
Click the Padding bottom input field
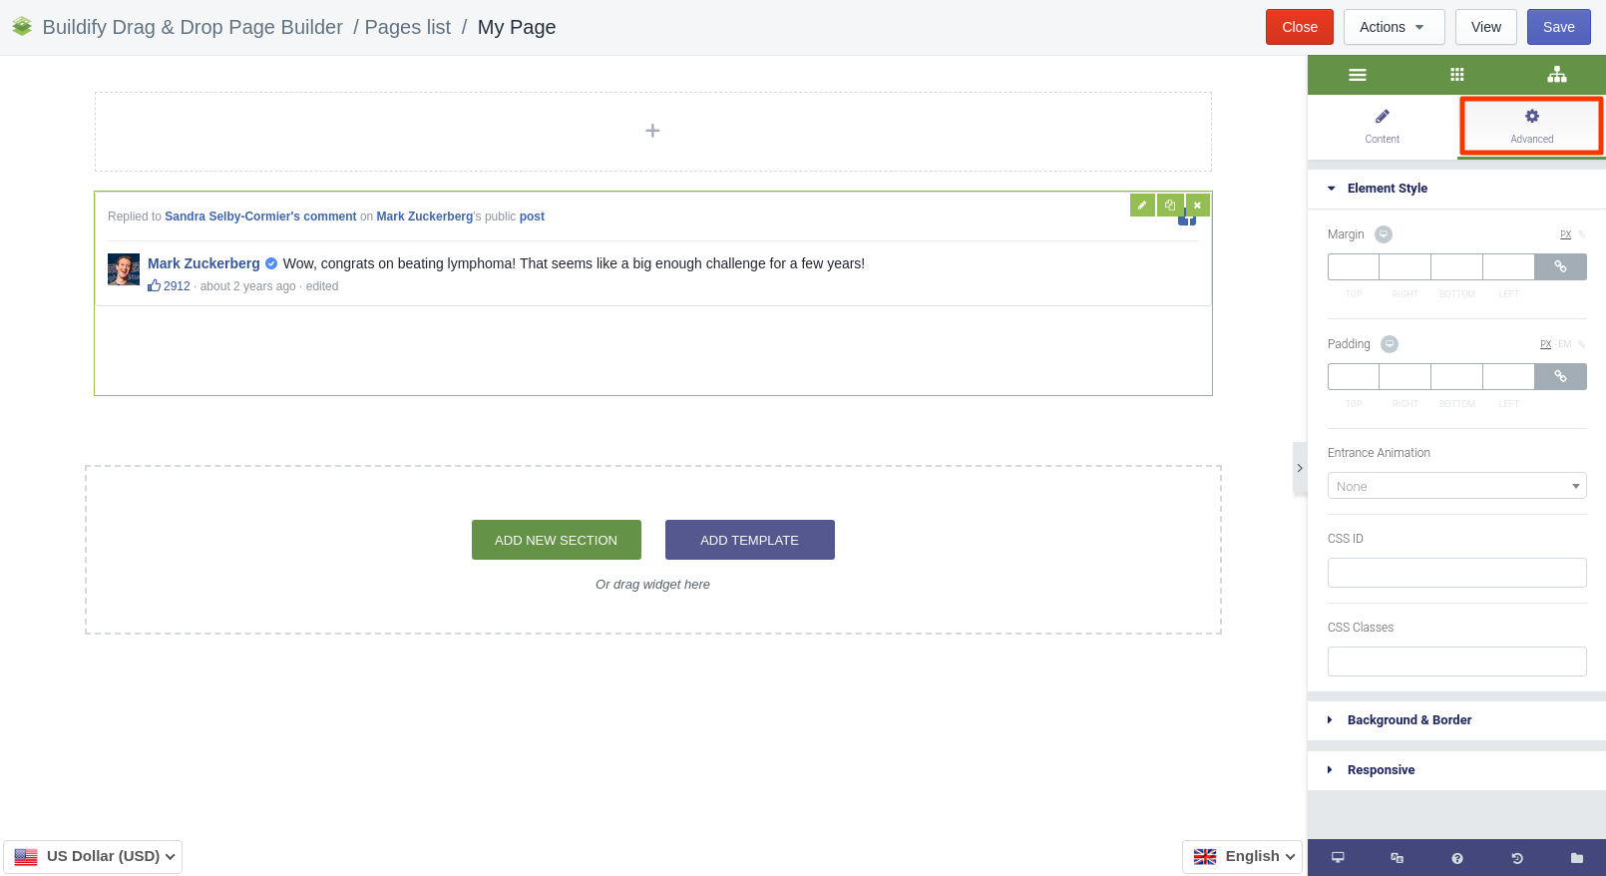[x=1457, y=376]
